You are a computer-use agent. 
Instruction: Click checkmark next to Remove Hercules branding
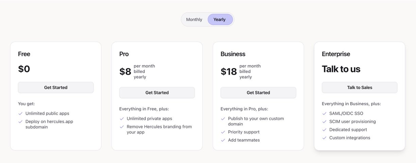tap(122, 127)
